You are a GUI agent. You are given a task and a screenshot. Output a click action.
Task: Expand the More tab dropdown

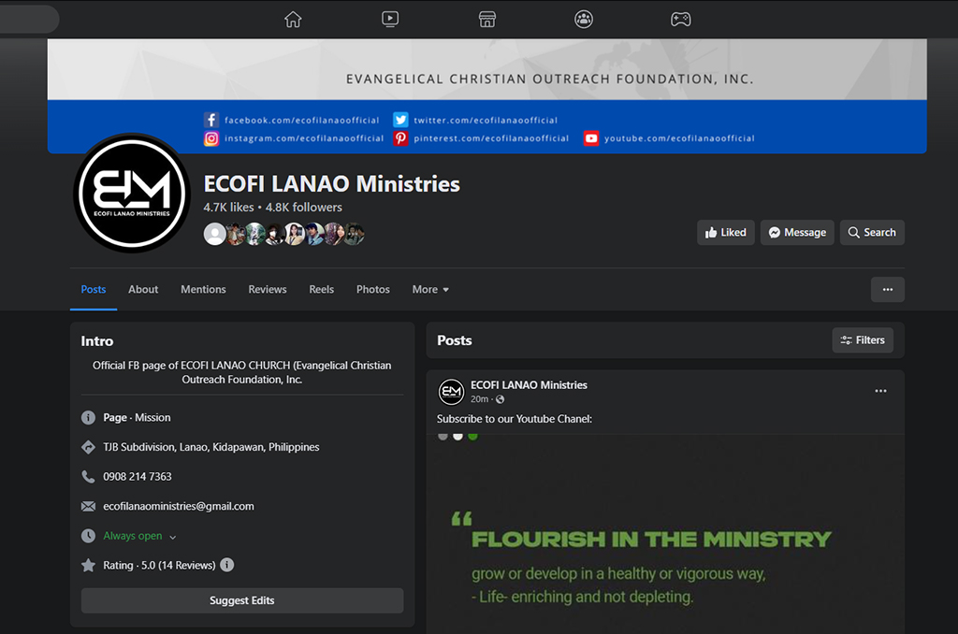[430, 290]
